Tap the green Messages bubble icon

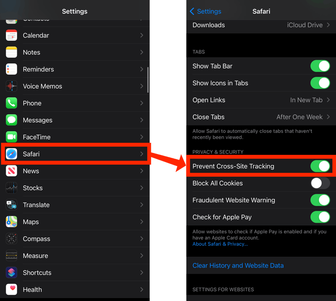(x=11, y=120)
